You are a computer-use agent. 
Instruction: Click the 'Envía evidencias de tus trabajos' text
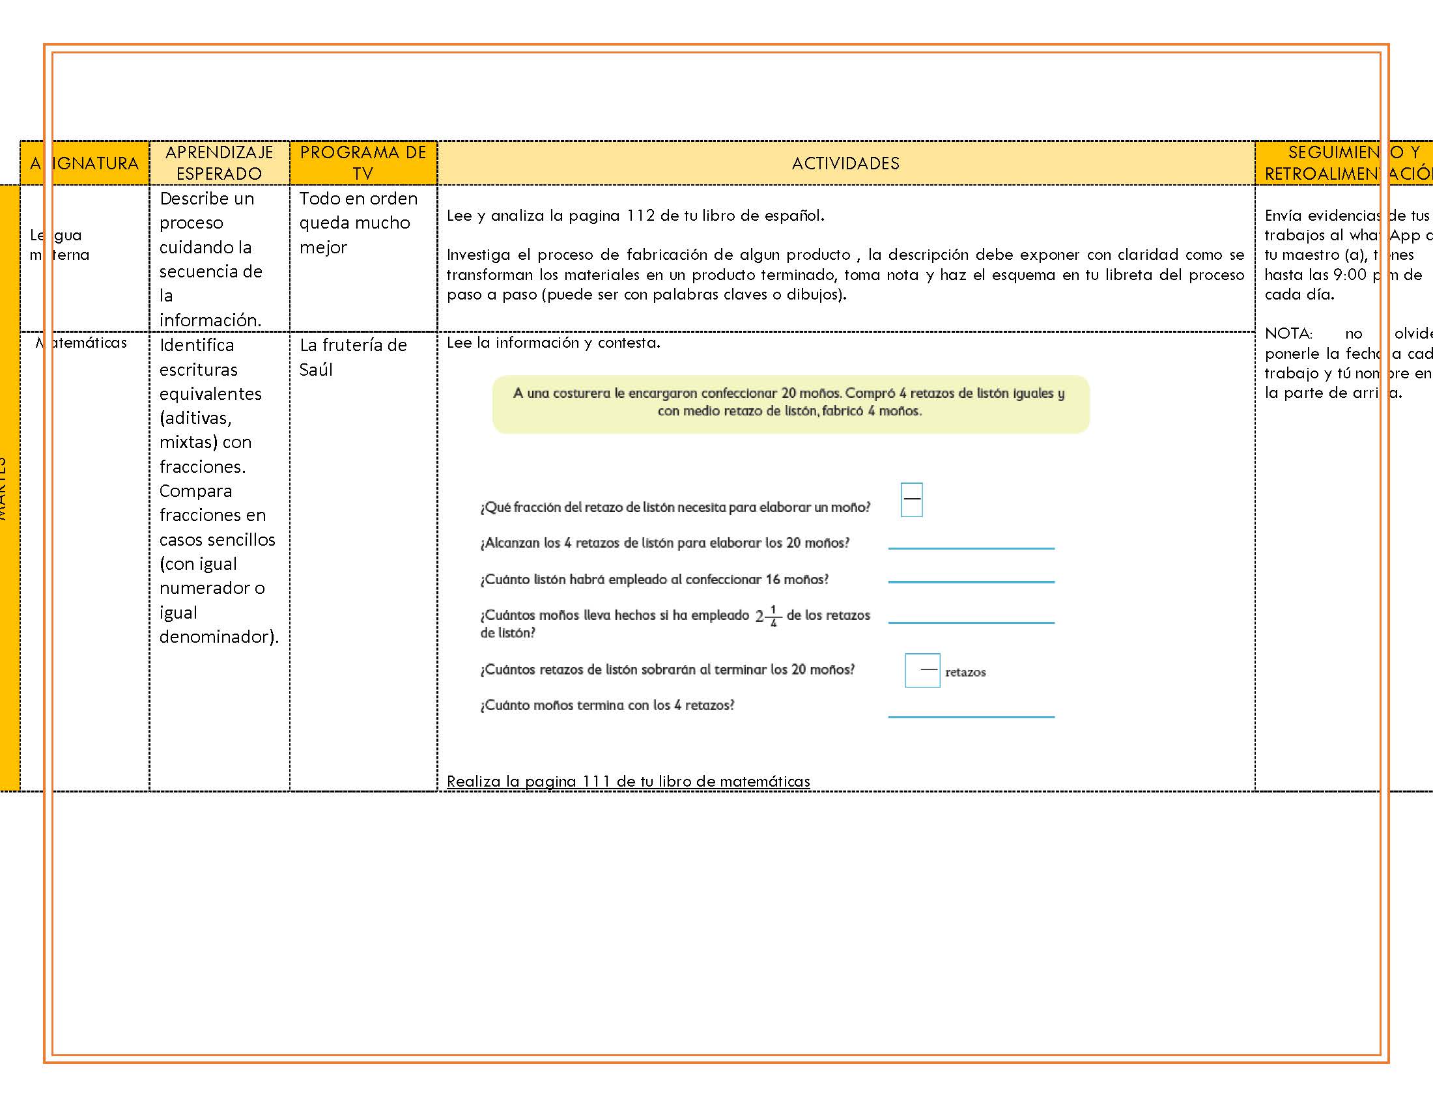click(1348, 255)
